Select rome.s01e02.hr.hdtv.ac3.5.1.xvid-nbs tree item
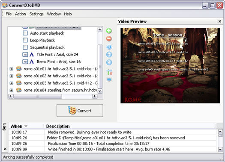The height and width of the screenshot is (162, 225). (x=60, y=76)
